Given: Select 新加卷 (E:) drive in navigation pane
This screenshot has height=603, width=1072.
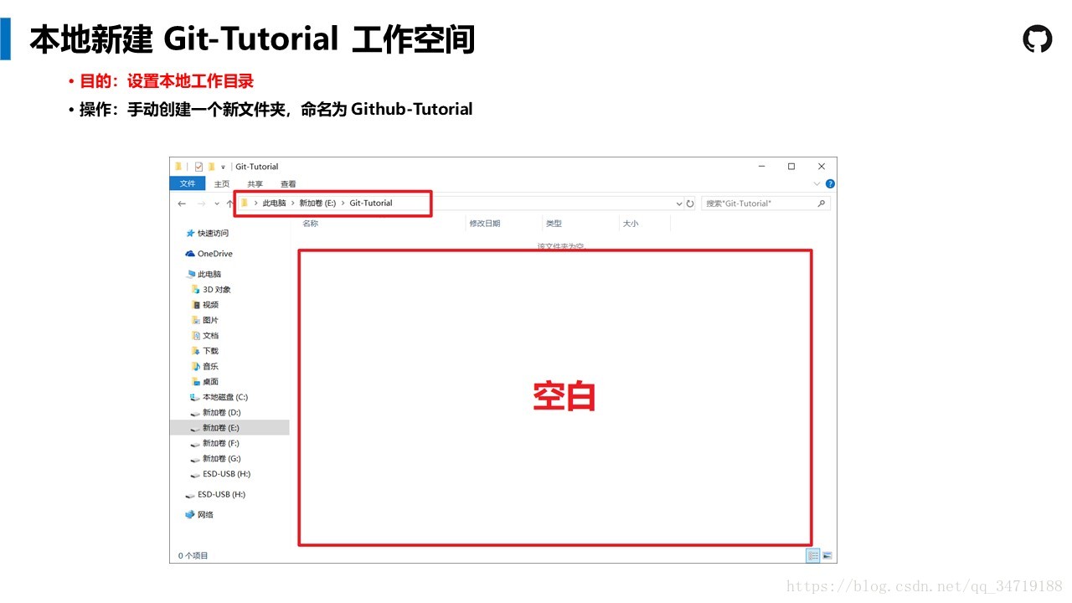Looking at the screenshot, I should 229,428.
